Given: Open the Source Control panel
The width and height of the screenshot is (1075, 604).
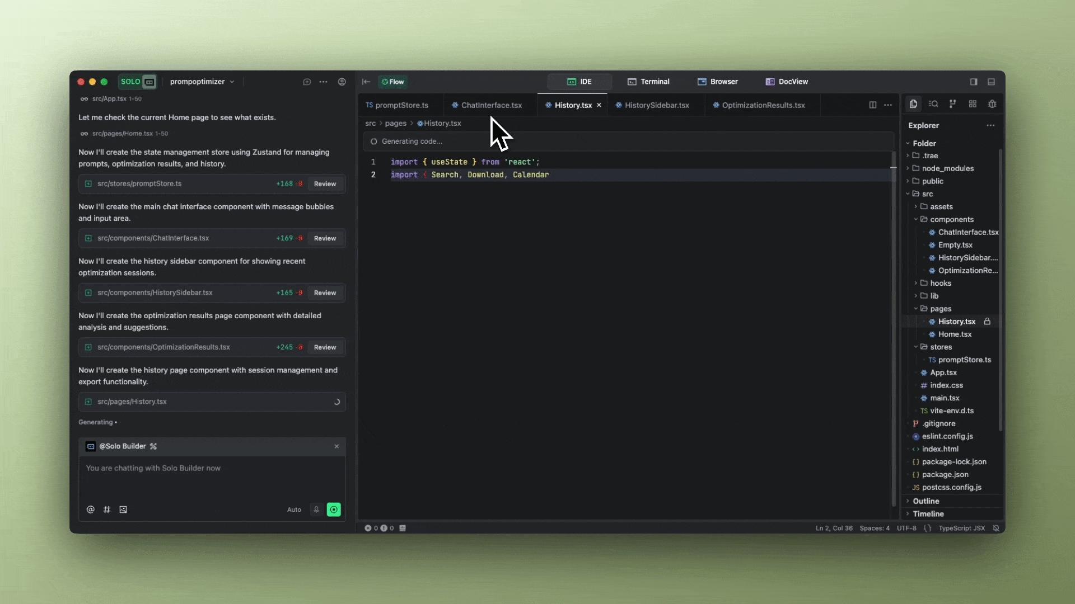Looking at the screenshot, I should pos(953,104).
